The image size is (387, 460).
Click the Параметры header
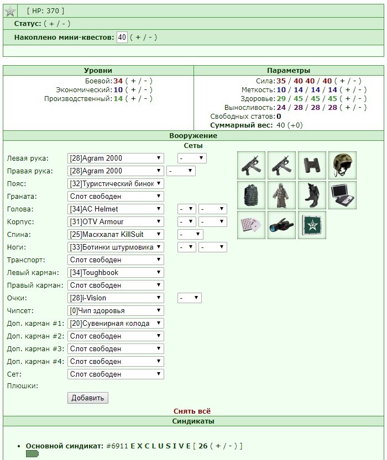[289, 71]
